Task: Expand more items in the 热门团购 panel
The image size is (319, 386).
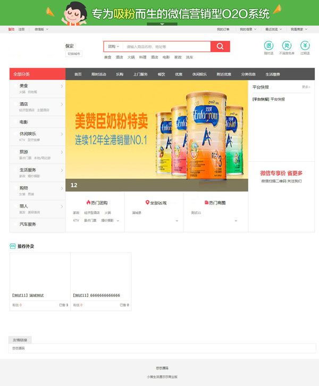Action: 117,221
